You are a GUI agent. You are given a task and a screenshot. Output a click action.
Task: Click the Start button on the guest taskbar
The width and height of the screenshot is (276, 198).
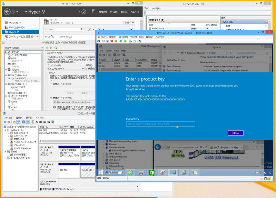[x=101, y=172]
